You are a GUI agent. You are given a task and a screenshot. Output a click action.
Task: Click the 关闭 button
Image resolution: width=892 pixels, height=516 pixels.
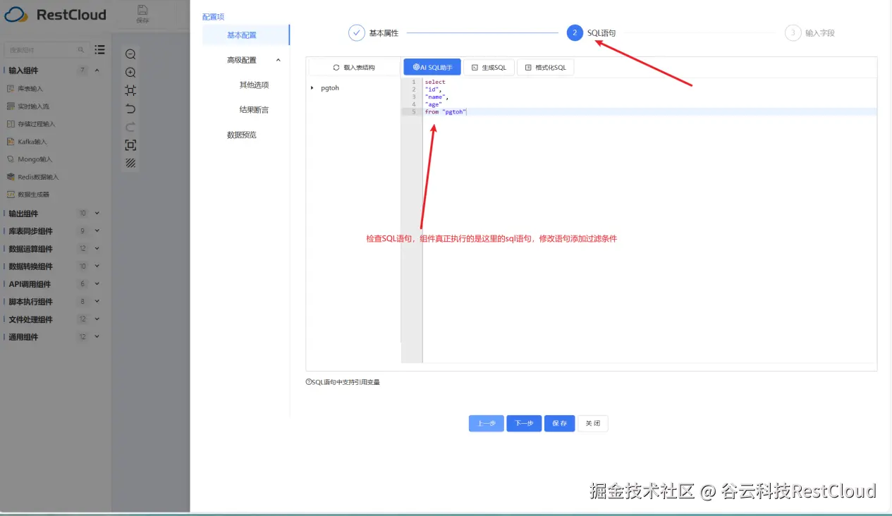(593, 424)
